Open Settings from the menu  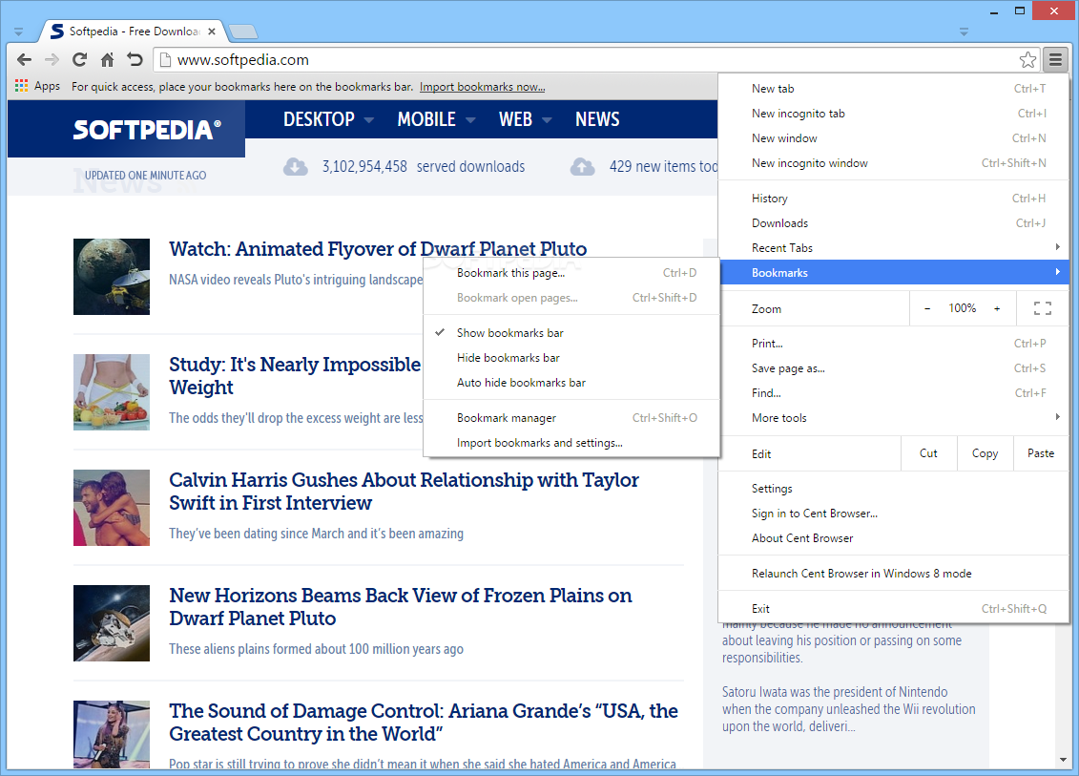pos(893,488)
